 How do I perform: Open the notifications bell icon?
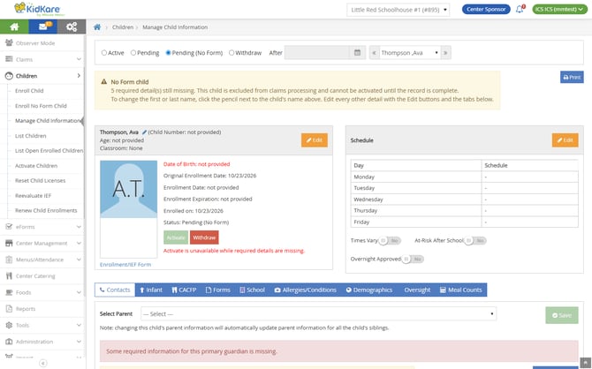click(520, 9)
